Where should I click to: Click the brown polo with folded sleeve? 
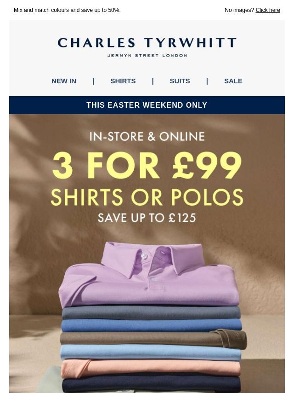point(153,339)
